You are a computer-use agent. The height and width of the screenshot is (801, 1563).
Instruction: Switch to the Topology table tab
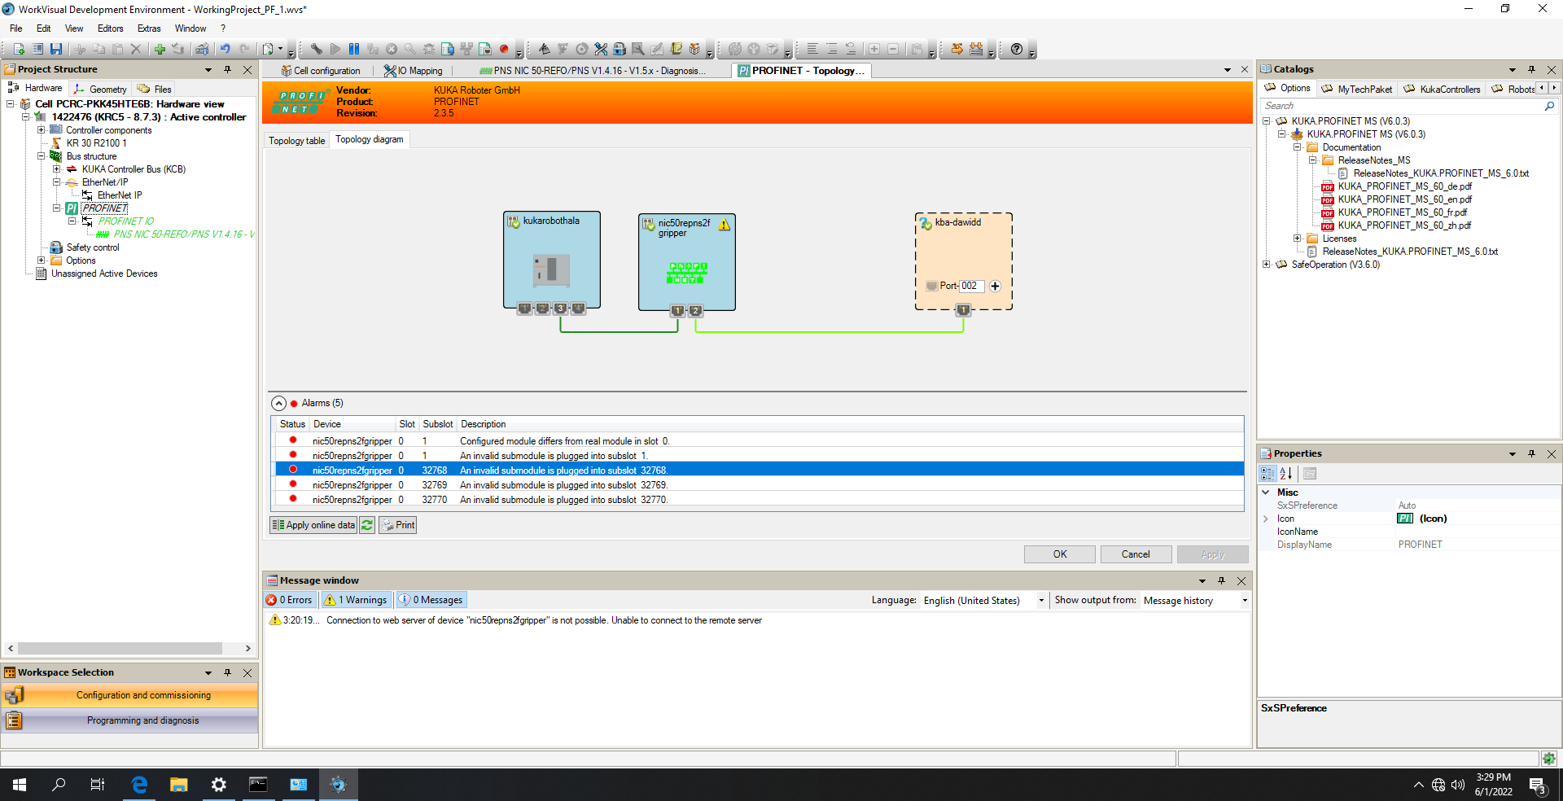coord(297,141)
